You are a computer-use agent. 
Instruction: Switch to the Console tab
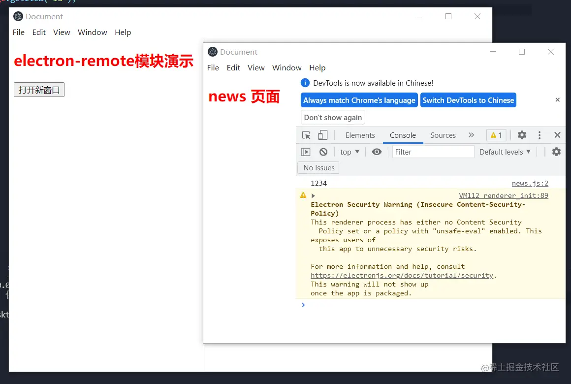pos(402,135)
